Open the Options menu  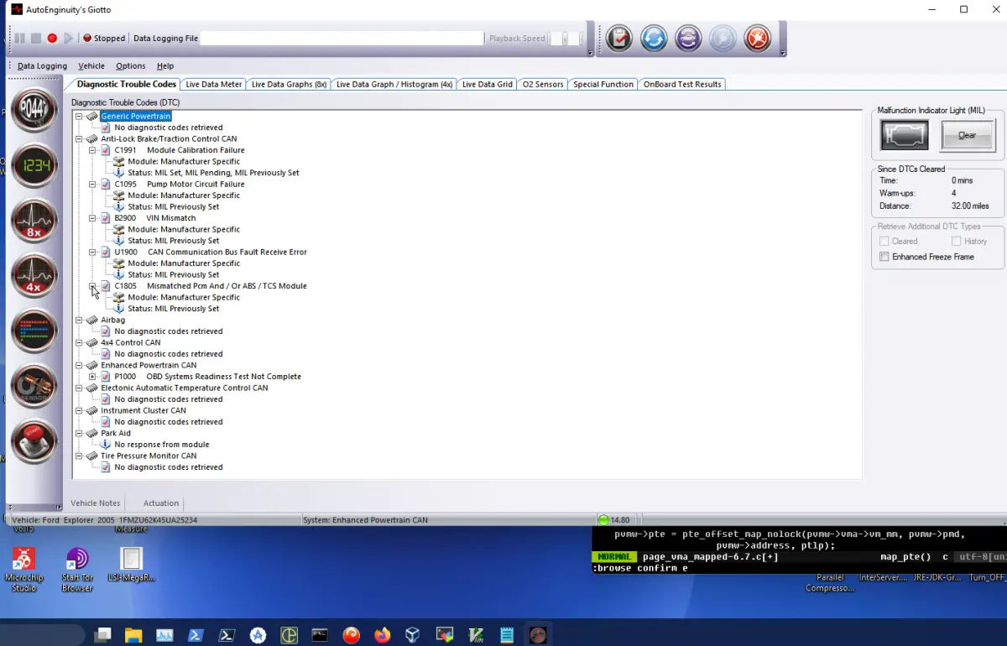pyautogui.click(x=130, y=66)
